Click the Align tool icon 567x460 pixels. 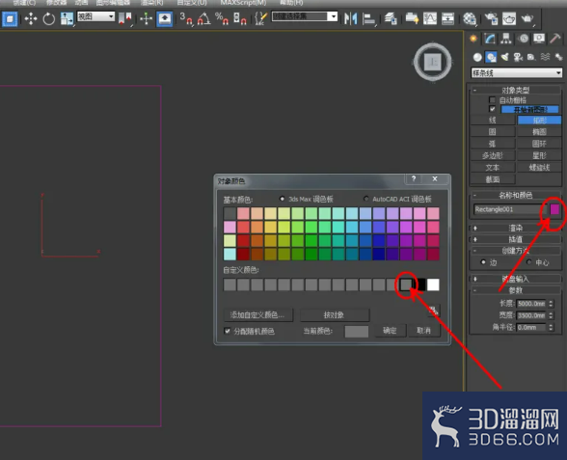pos(368,18)
